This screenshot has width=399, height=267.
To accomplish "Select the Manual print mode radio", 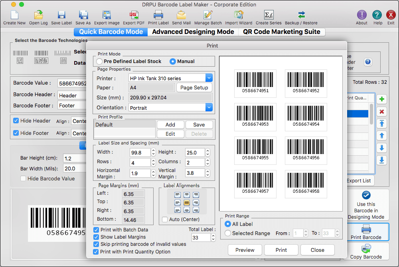I will (x=172, y=61).
